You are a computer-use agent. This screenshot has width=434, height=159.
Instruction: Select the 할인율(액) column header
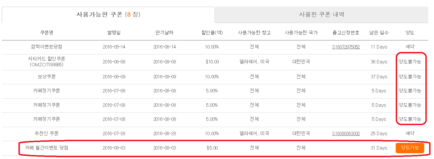(x=212, y=33)
